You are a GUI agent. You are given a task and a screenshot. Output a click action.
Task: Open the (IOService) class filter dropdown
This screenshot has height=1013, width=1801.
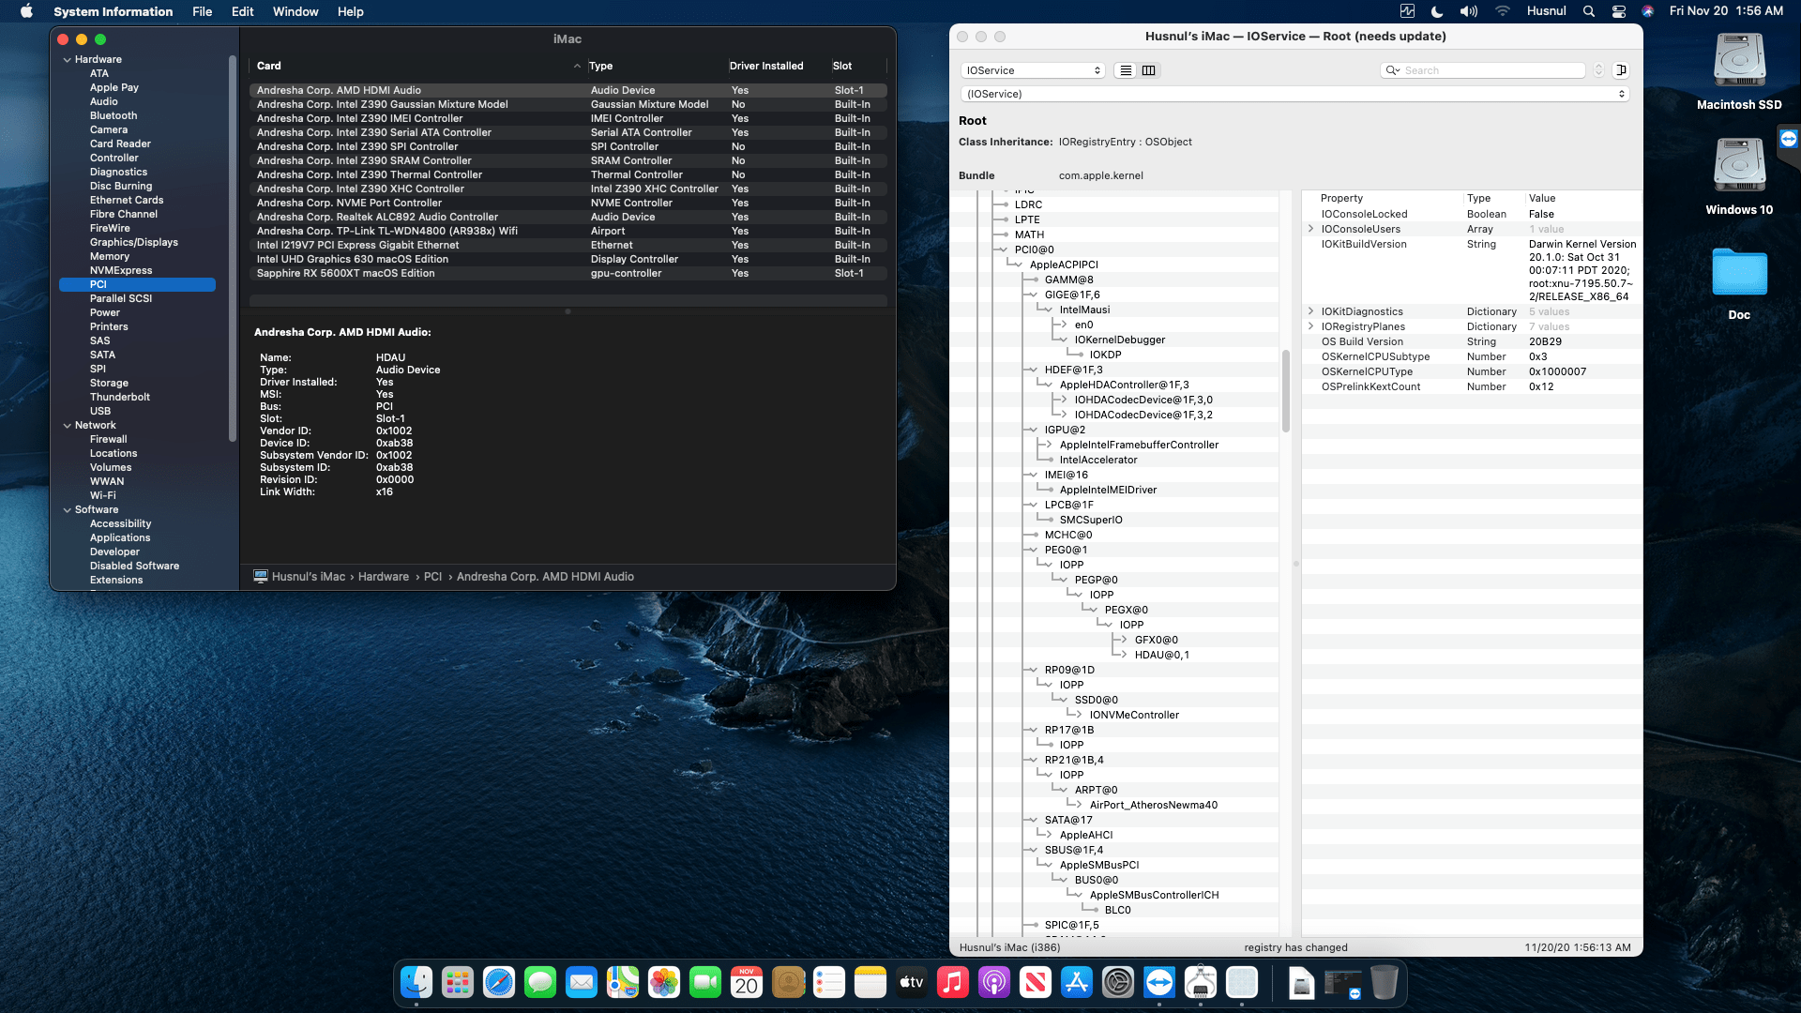click(1296, 93)
